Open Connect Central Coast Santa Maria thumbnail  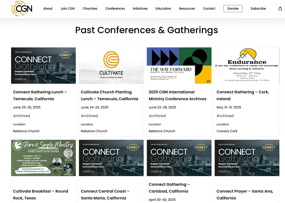click(111, 158)
